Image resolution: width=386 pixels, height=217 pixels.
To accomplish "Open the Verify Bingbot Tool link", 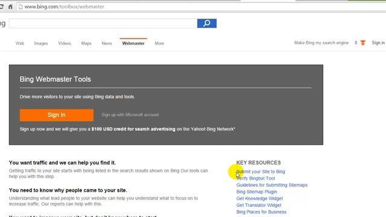I will click(x=256, y=178).
